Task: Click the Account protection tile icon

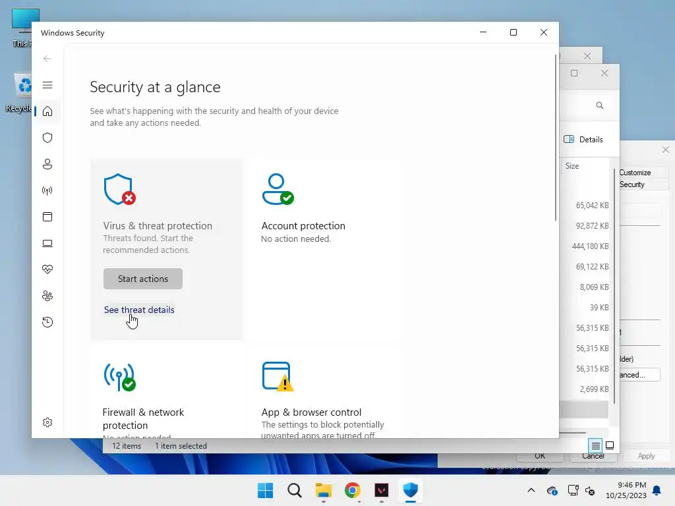Action: point(278,189)
